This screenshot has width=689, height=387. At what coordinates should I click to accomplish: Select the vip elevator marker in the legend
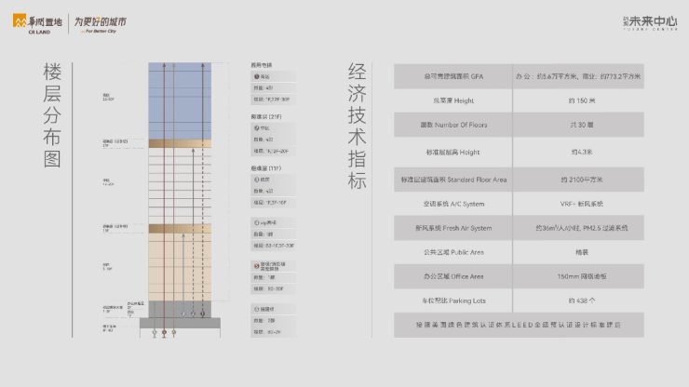(x=257, y=222)
